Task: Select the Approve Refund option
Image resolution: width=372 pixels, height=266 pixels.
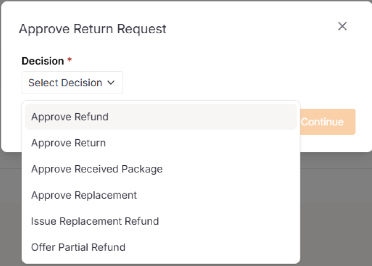Action: pyautogui.click(x=70, y=117)
